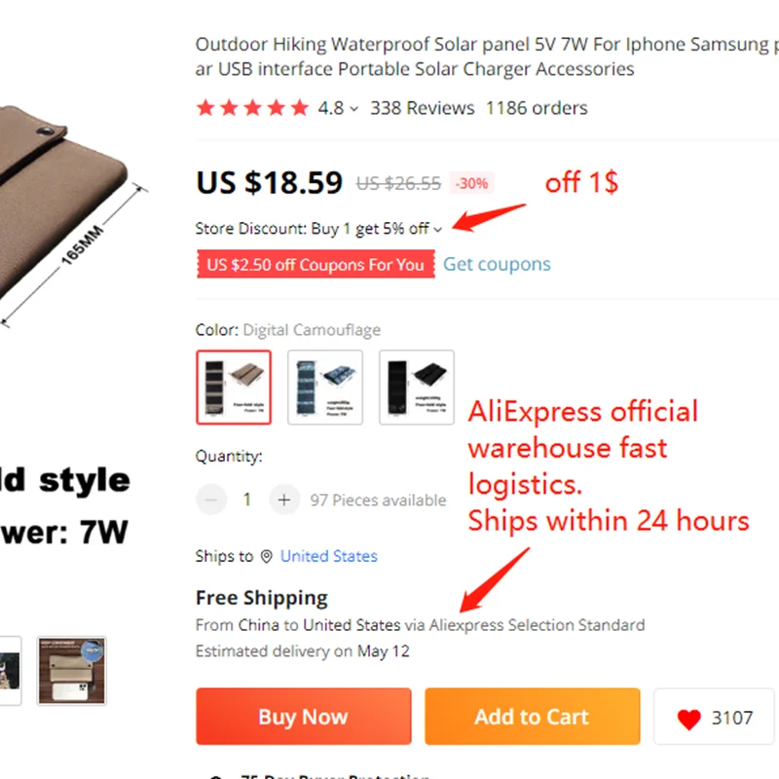Viewport: 779px width, 779px height.
Task: Open the United States shipping destination selector
Action: [328, 556]
